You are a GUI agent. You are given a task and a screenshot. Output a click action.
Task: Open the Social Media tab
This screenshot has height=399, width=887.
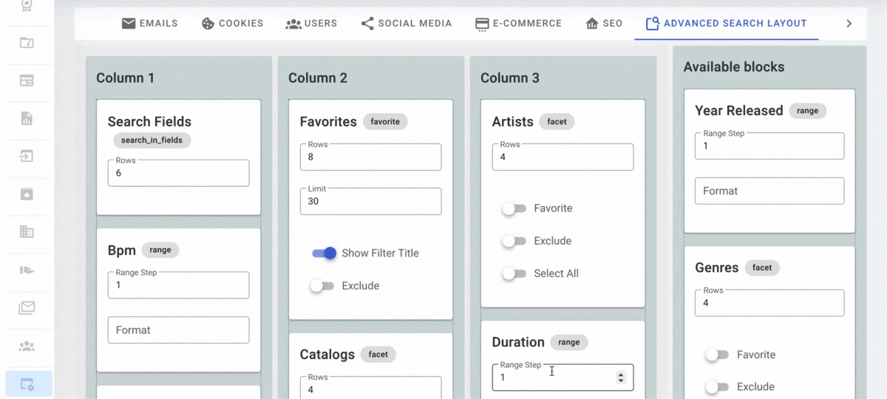pos(406,24)
